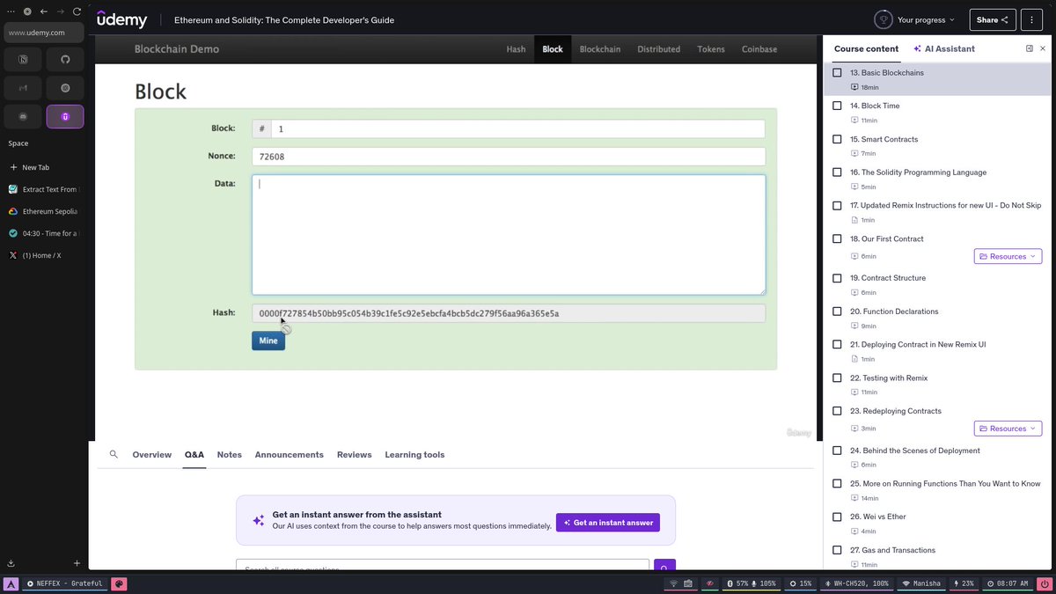Check lecture 13 Basic Blockchains checkbox
This screenshot has width=1056, height=594.
tap(837, 73)
